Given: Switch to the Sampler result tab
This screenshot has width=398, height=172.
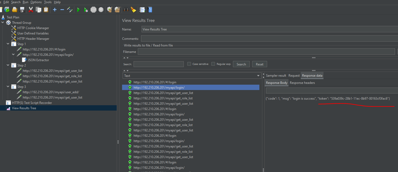Looking at the screenshot, I should coord(276,76).
